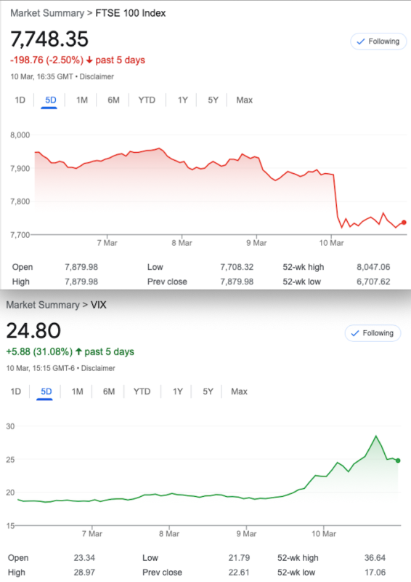This screenshot has height=582, width=411.
Task: Click the green endpoint dot on VIX chart
Action: pyautogui.click(x=398, y=461)
